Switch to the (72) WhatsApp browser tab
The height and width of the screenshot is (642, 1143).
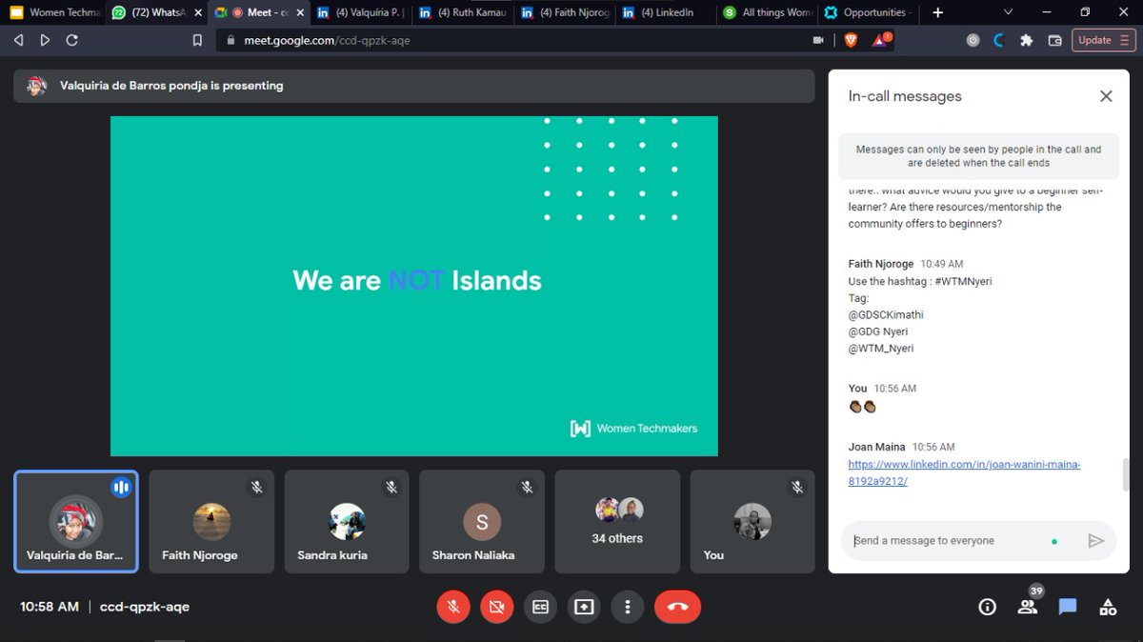point(155,12)
